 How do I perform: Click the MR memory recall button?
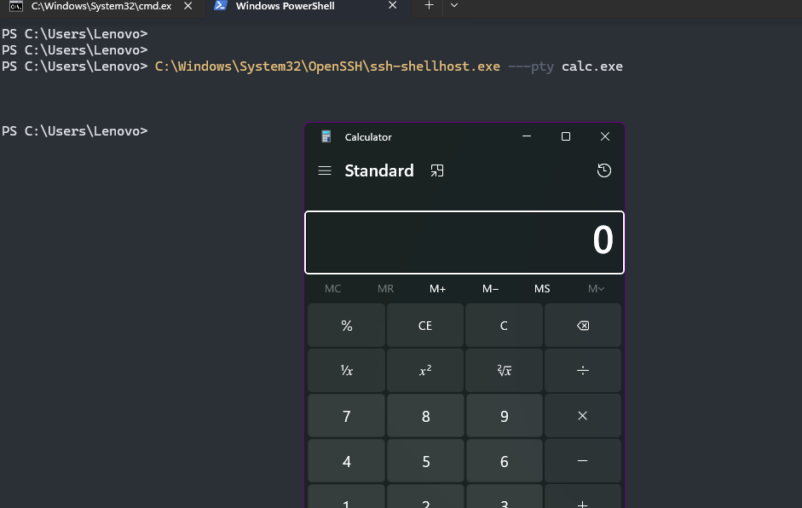click(385, 289)
